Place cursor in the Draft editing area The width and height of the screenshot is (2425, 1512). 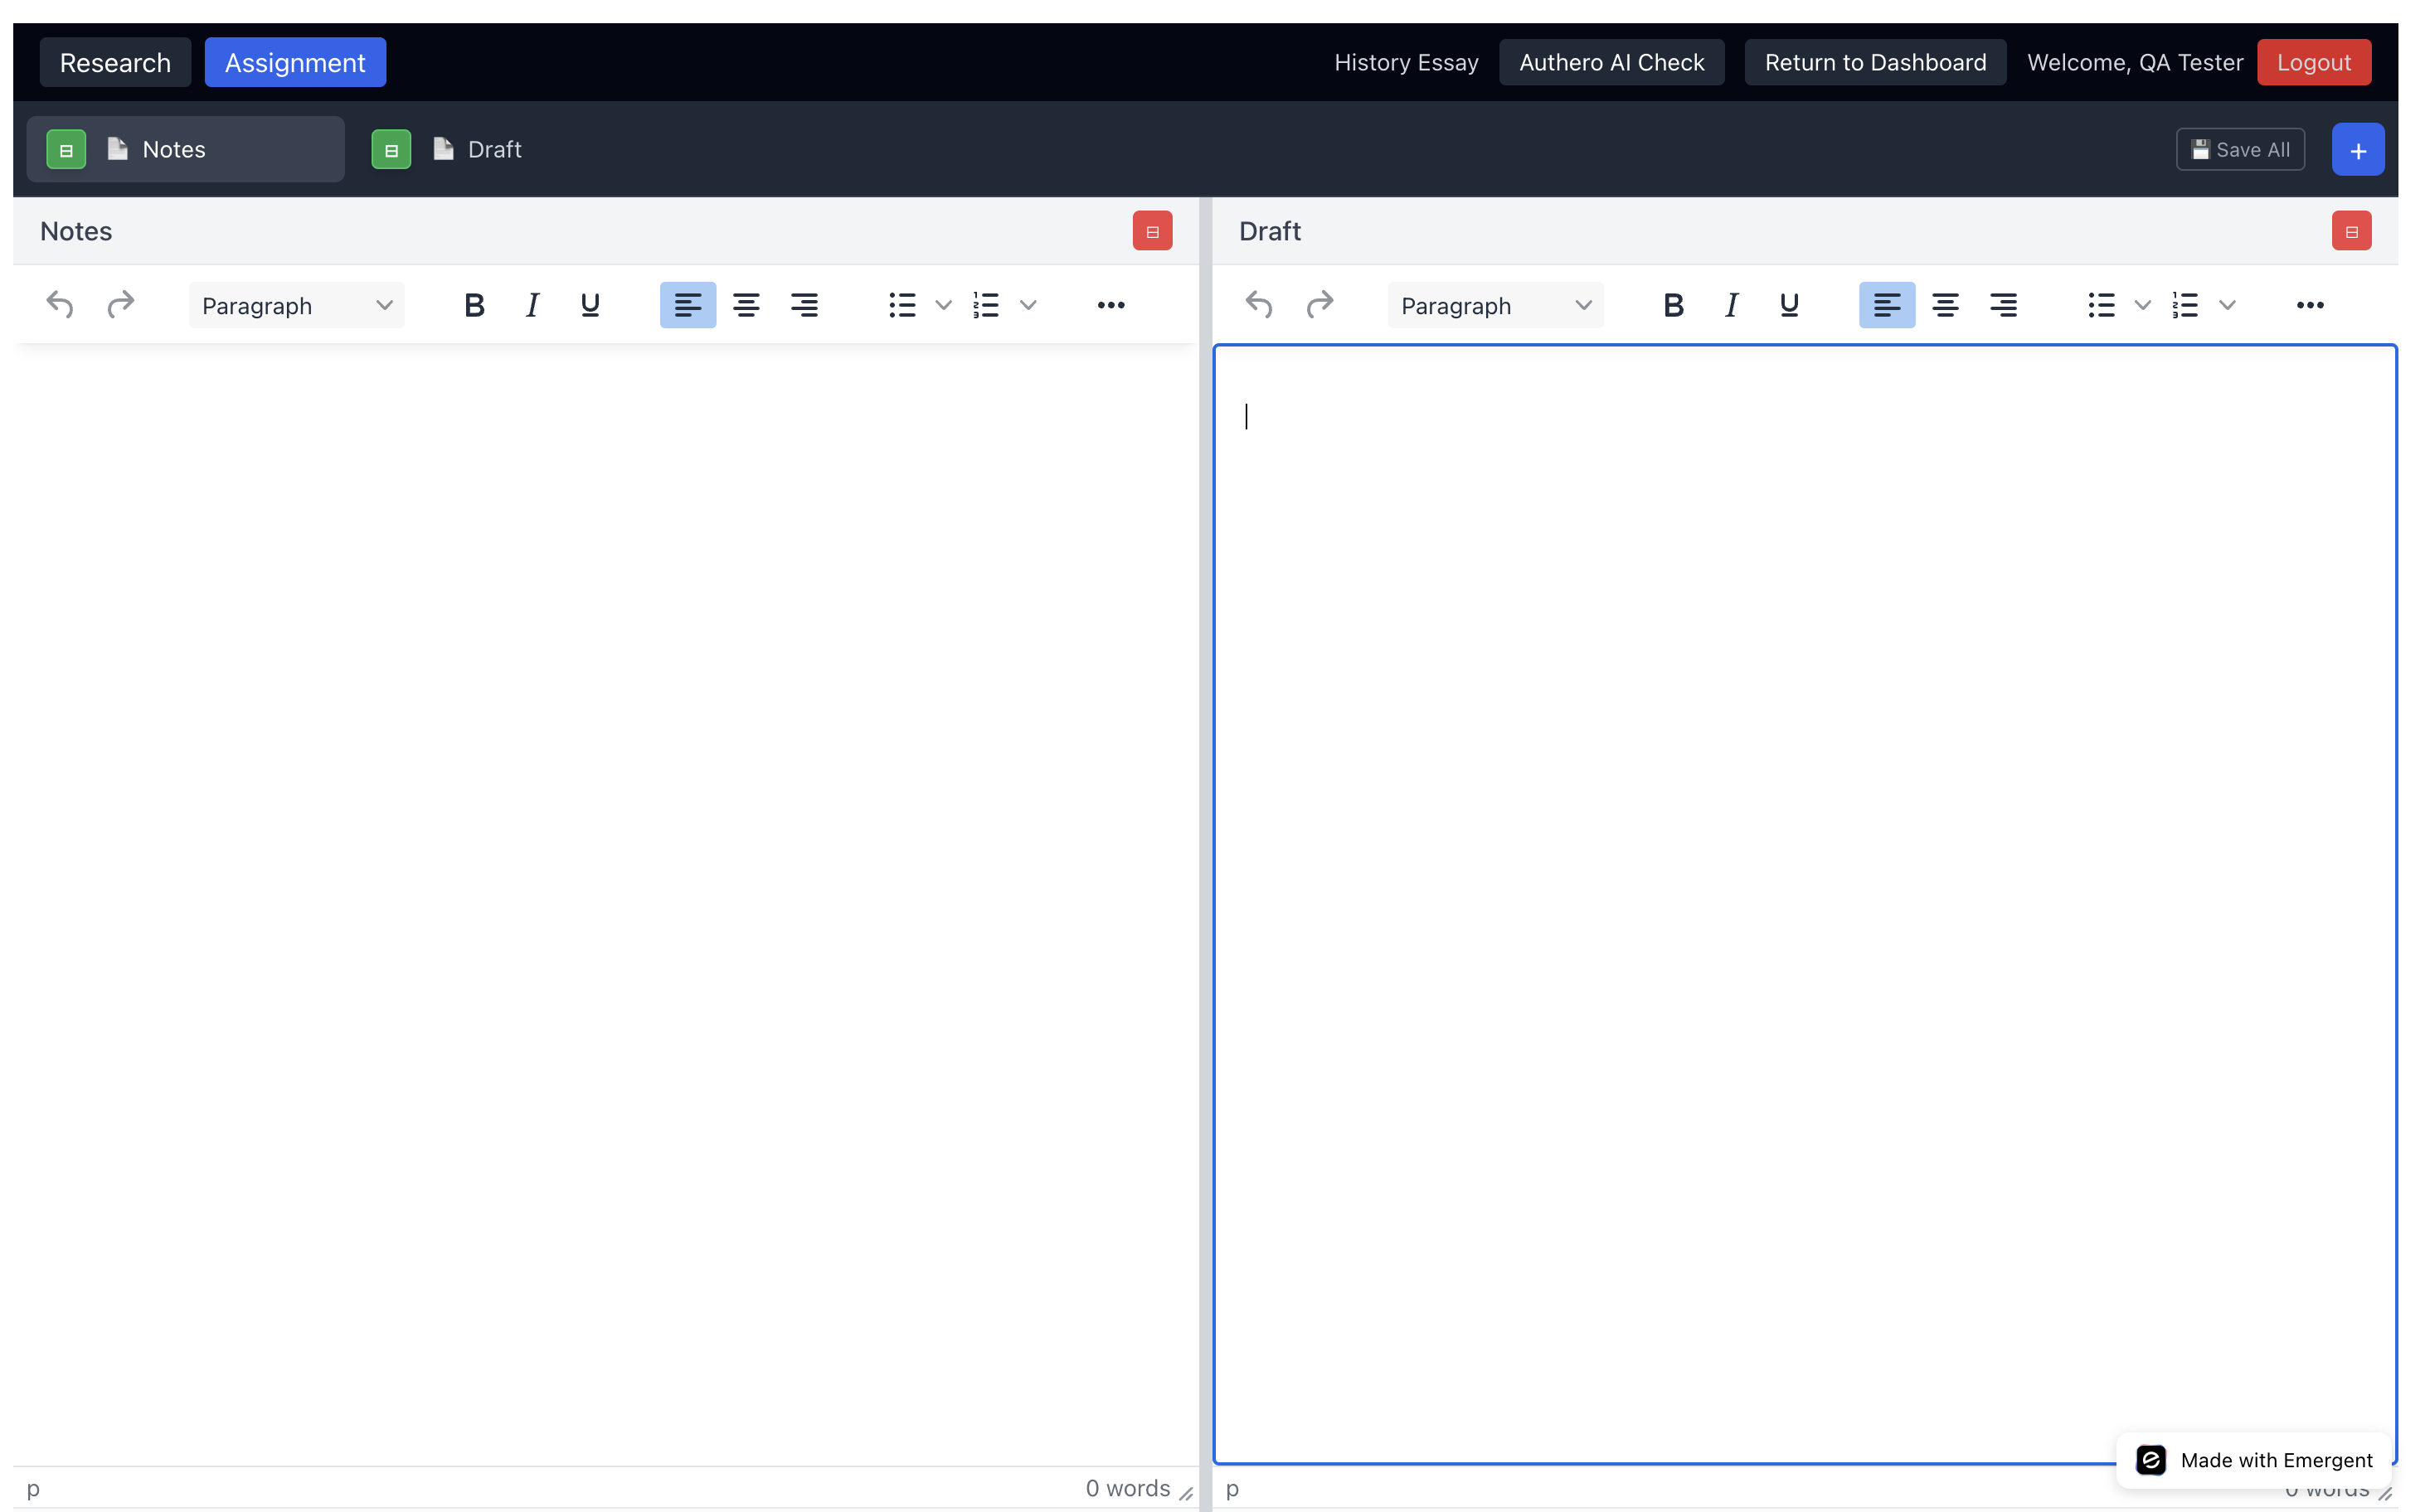[1801, 800]
